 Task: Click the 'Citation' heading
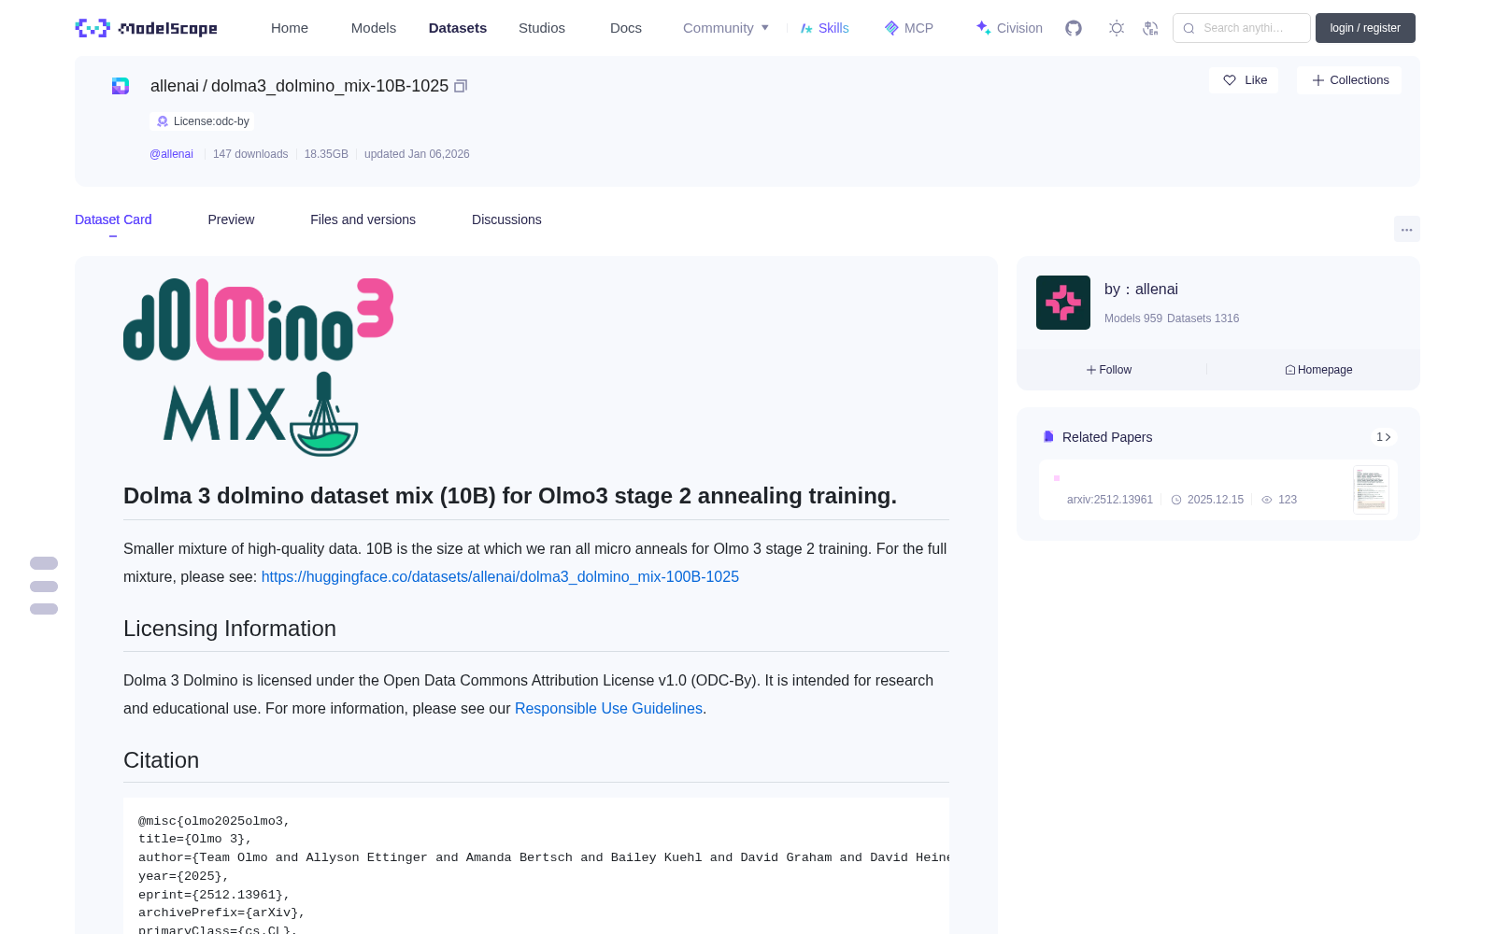pyautogui.click(x=161, y=760)
